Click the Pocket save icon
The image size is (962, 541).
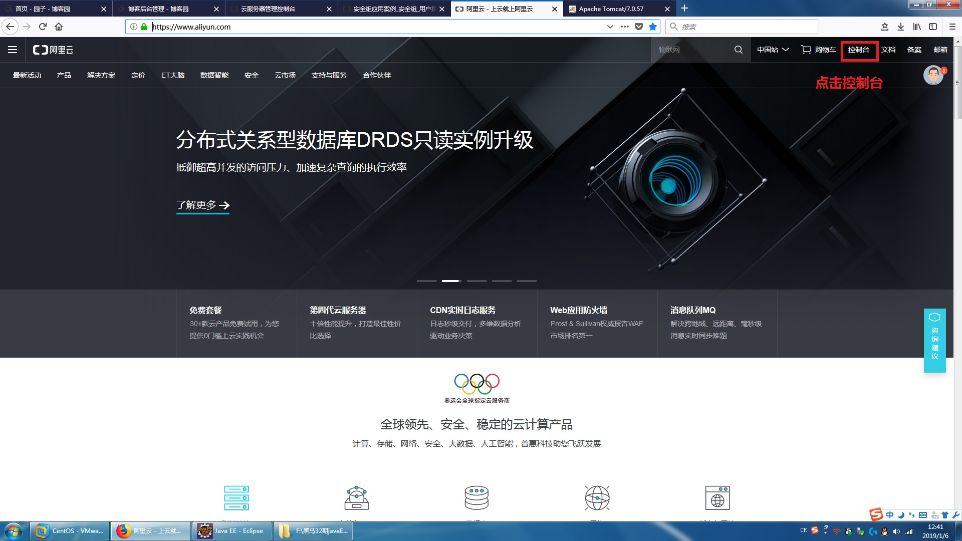638,27
